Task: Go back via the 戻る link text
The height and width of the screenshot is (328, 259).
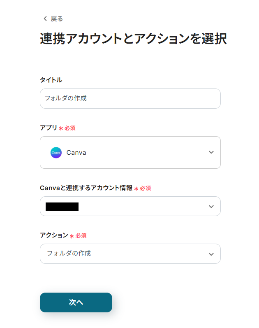Action: [x=57, y=19]
